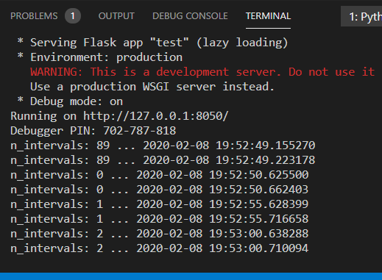Click the 'Environment: production' line
This screenshot has width=382, height=280.
[106, 57]
